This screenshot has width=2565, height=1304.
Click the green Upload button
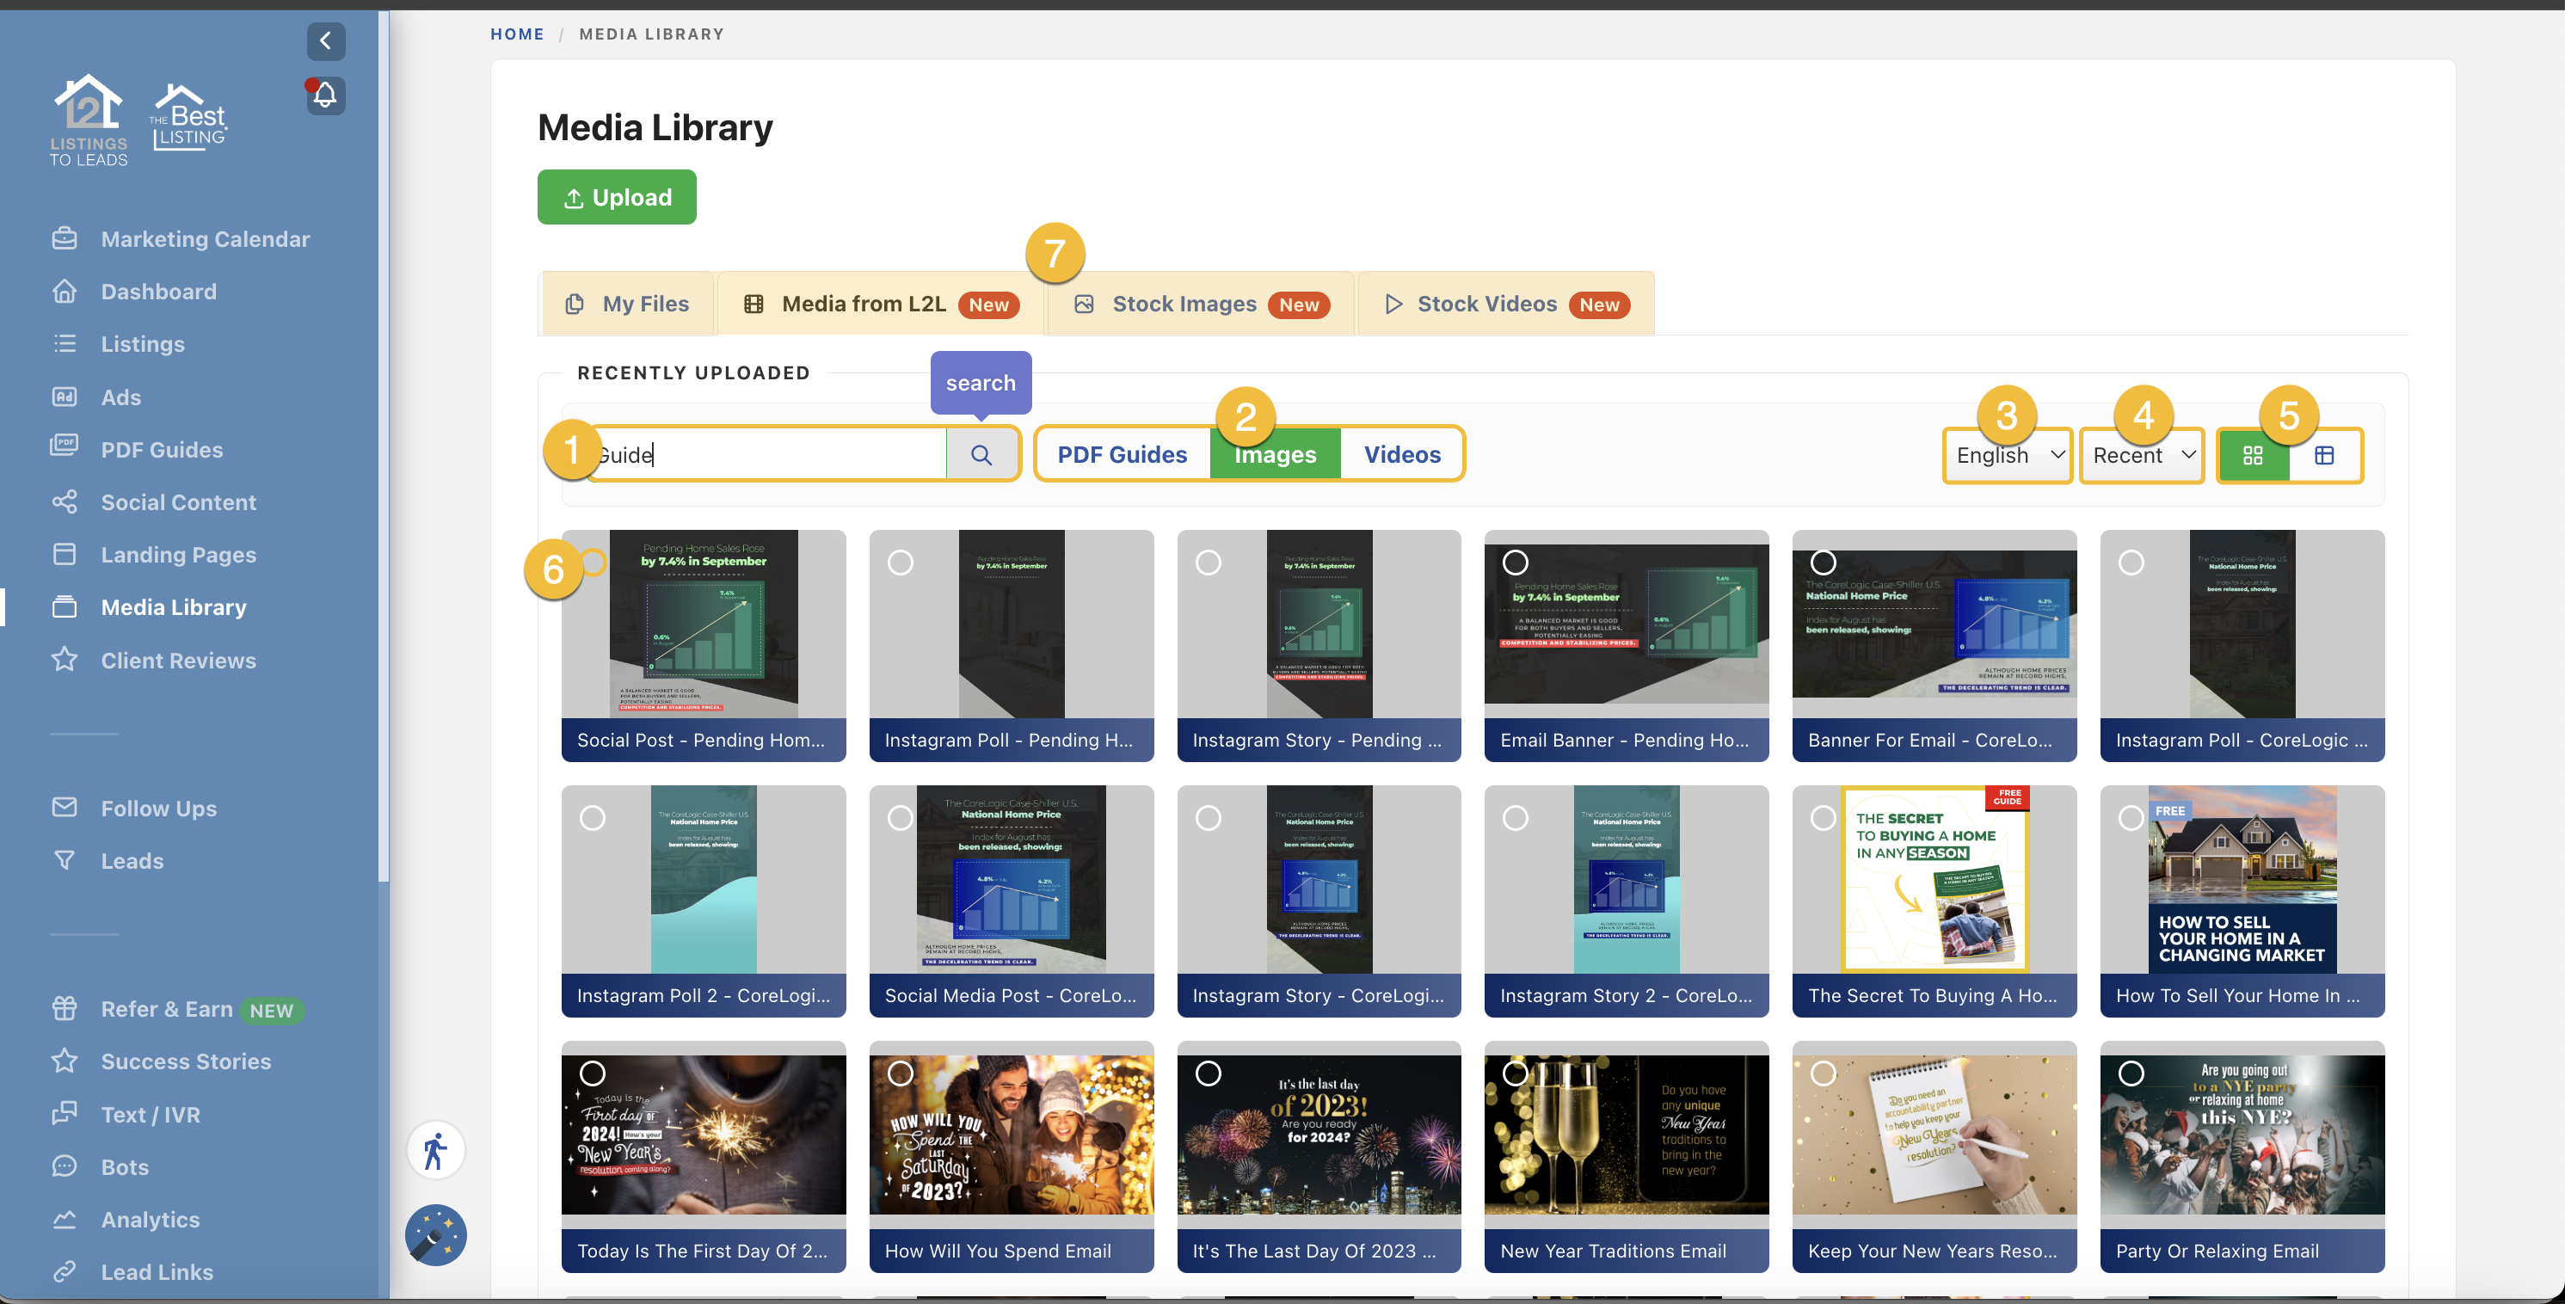[617, 196]
